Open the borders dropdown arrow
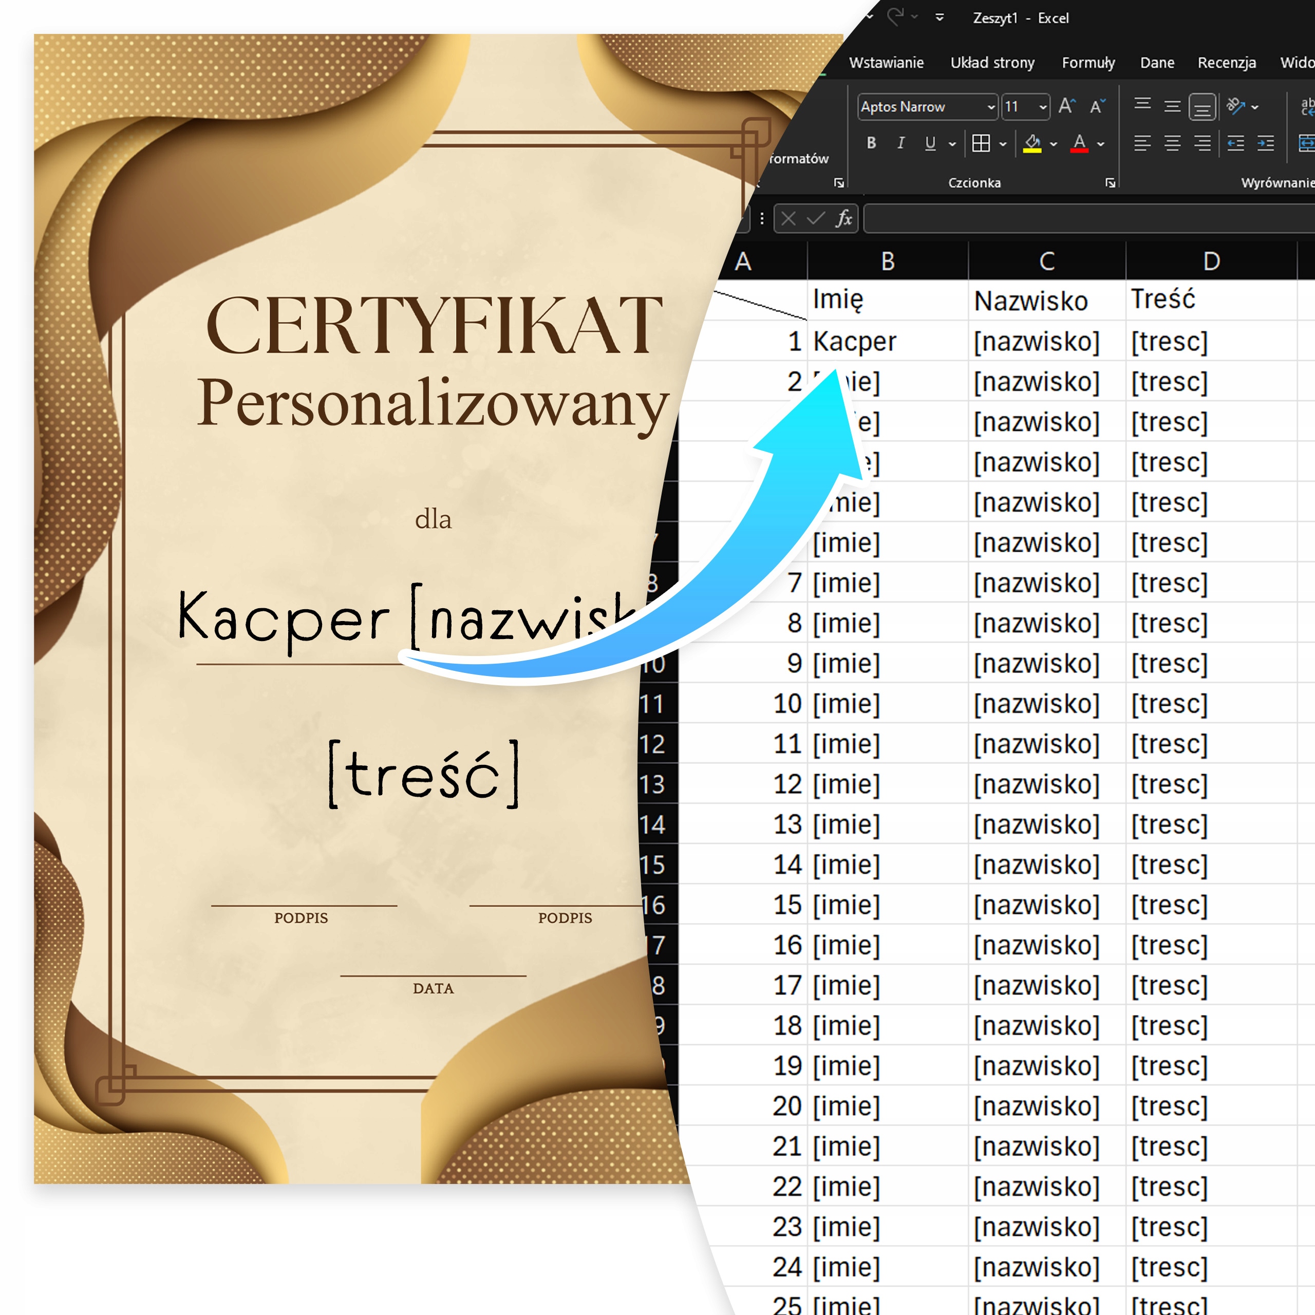The image size is (1315, 1315). pyautogui.click(x=1003, y=144)
